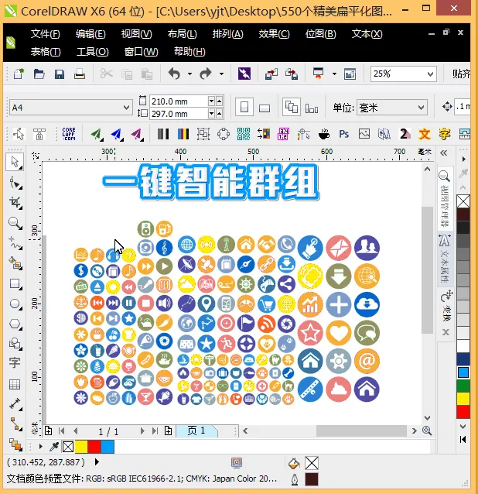The image size is (478, 494).
Task: Open the 帮助(H) menu
Action: (x=189, y=51)
